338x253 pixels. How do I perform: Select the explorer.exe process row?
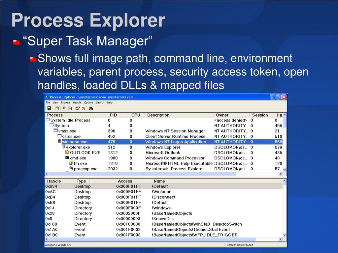[x=164, y=147]
